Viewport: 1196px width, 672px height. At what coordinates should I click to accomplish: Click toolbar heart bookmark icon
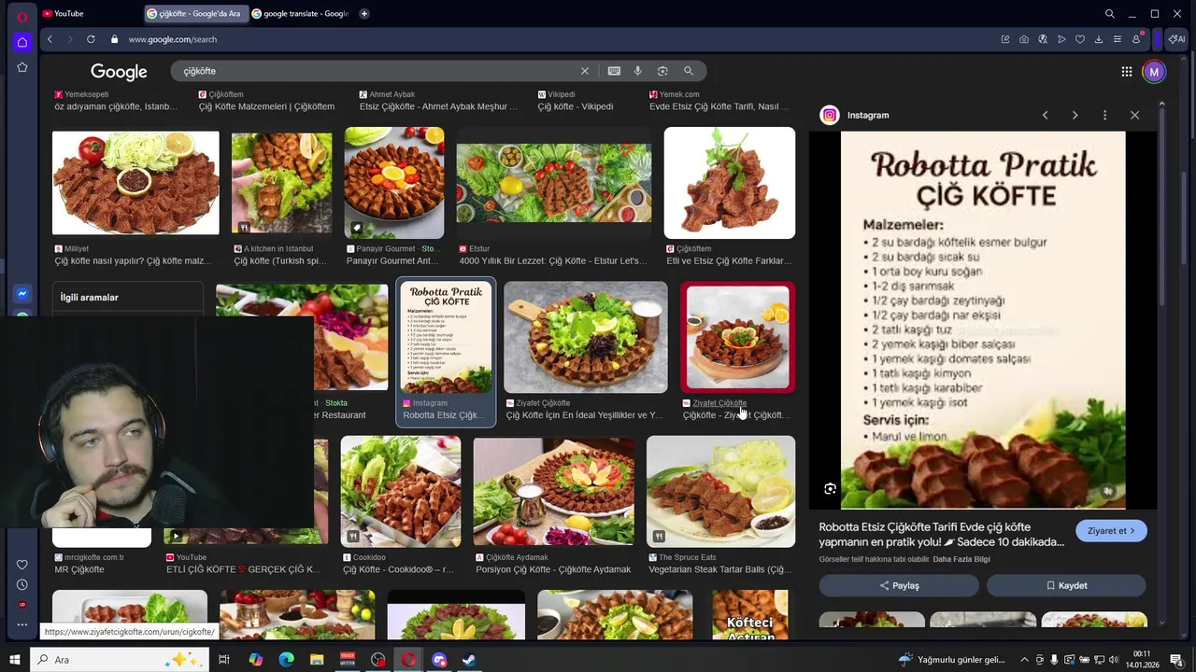coord(1080,39)
